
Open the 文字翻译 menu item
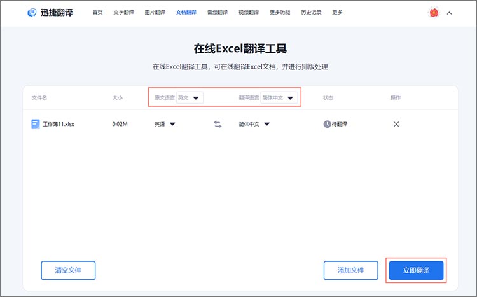[x=123, y=13]
